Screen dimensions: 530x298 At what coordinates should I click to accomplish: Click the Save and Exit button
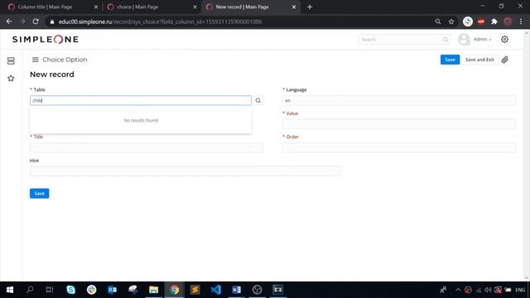click(479, 60)
